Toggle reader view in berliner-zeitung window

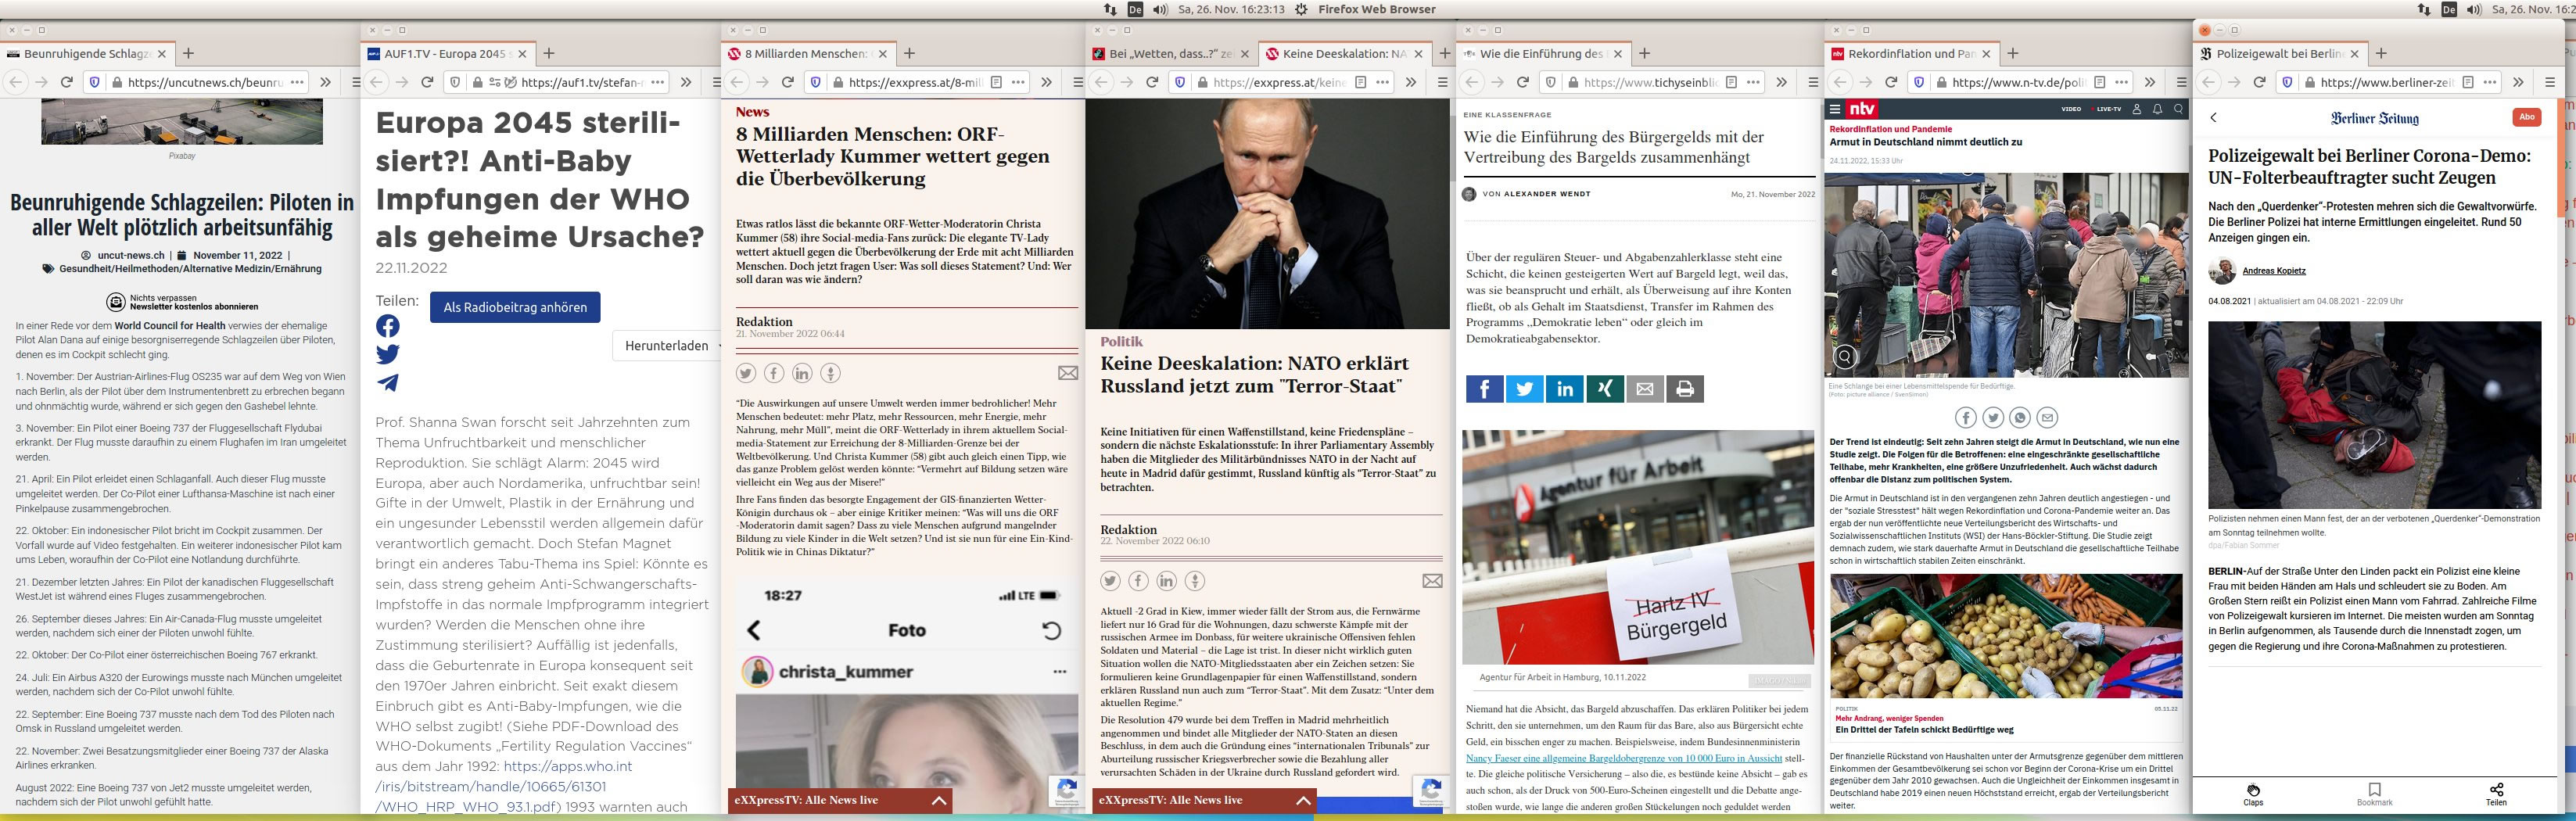coord(2467,82)
